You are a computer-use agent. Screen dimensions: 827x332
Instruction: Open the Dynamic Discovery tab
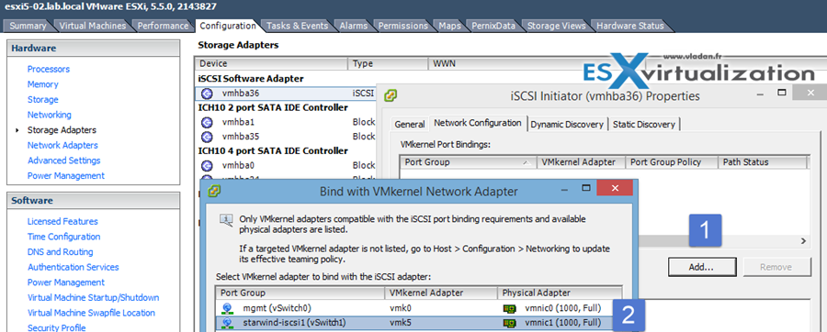coord(567,125)
